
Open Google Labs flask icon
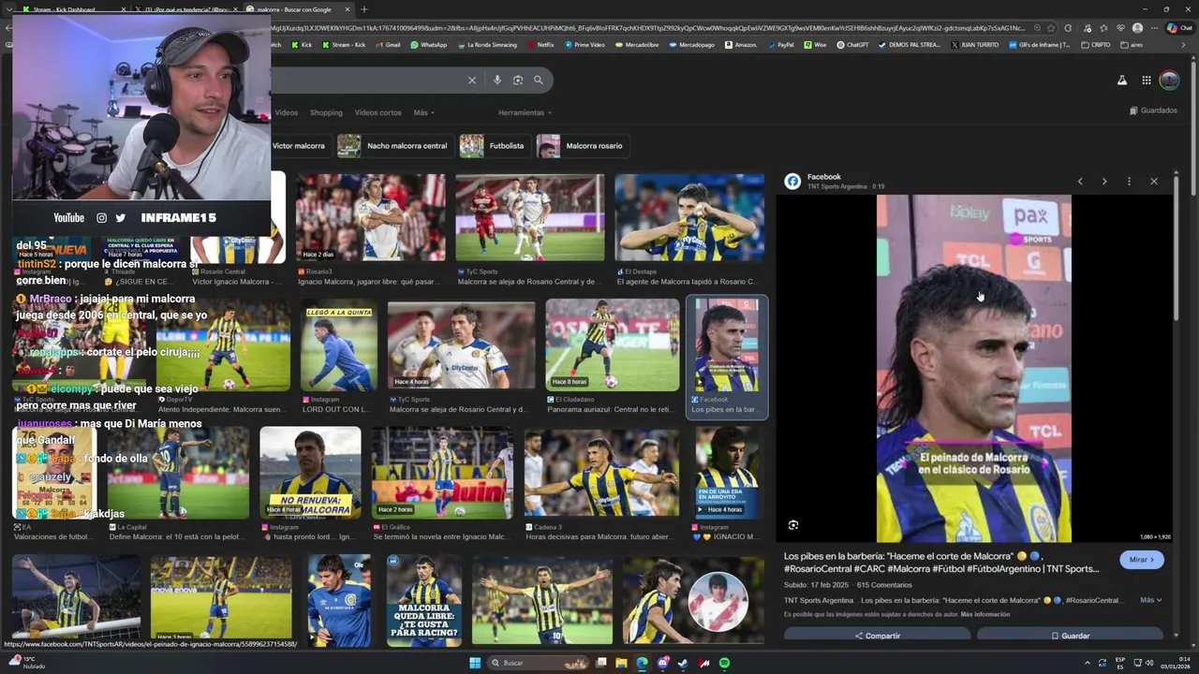(x=1122, y=81)
